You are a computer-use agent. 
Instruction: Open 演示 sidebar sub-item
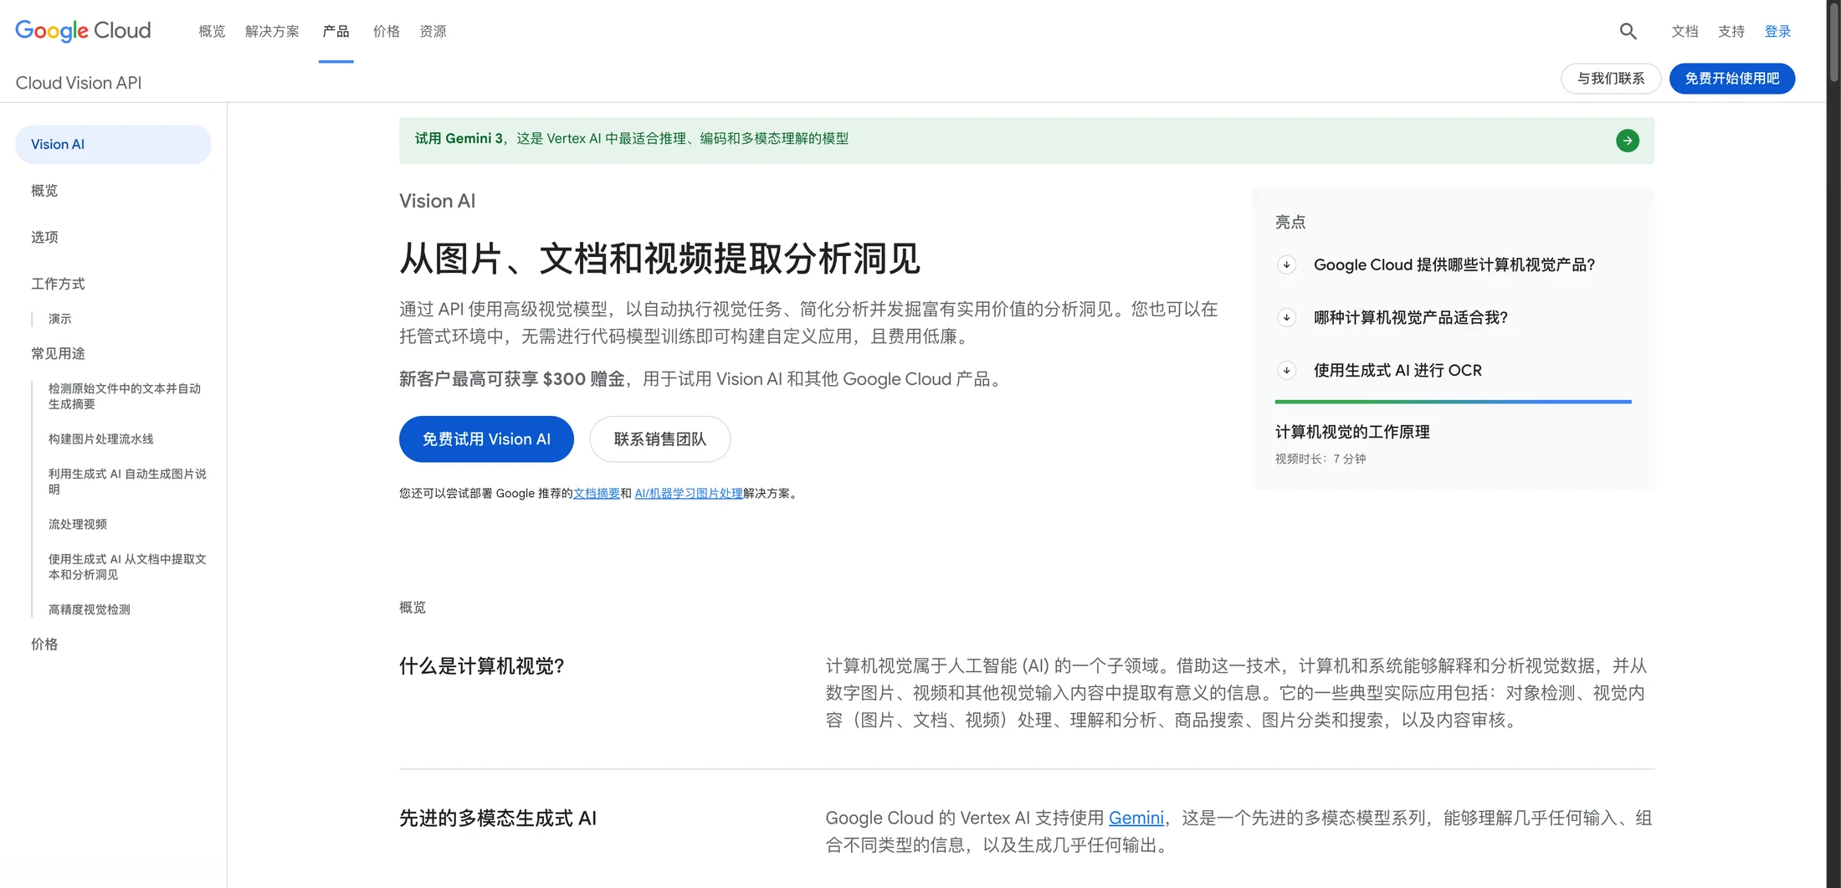pyautogui.click(x=60, y=319)
